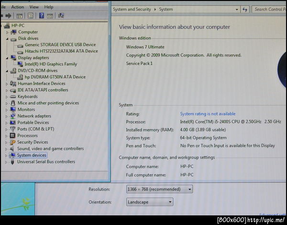The height and width of the screenshot is (225, 287).
Task: Expand the Computer tree node
Action: (x=7, y=33)
